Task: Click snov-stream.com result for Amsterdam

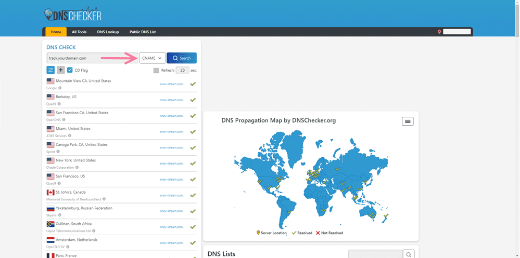Action: click(171, 243)
